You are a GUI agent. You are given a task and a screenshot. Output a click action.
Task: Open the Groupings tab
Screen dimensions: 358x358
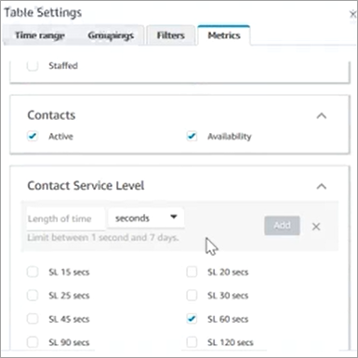111,35
